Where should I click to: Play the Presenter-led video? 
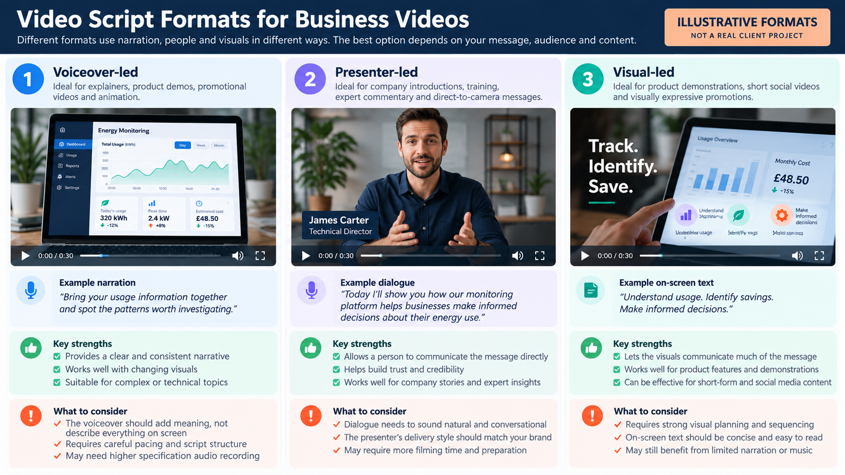coord(306,256)
